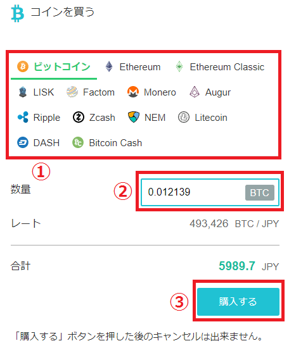The width and height of the screenshot is (289, 348).
Task: Click the Factom striped globe icon
Action: (72, 92)
